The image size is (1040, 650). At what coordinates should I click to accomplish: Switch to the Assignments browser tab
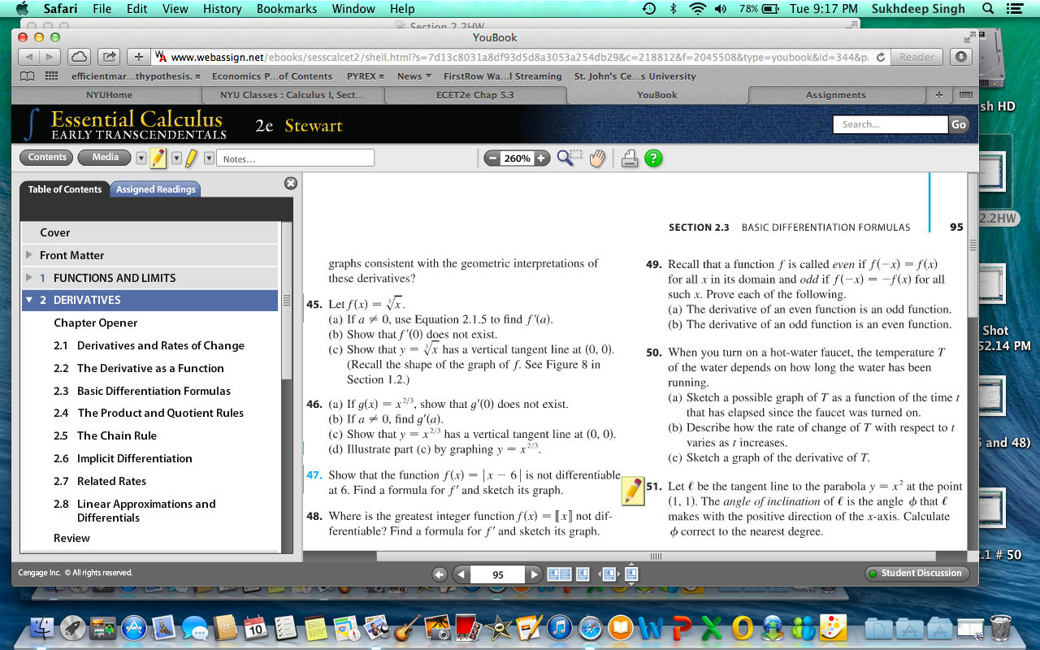point(836,95)
